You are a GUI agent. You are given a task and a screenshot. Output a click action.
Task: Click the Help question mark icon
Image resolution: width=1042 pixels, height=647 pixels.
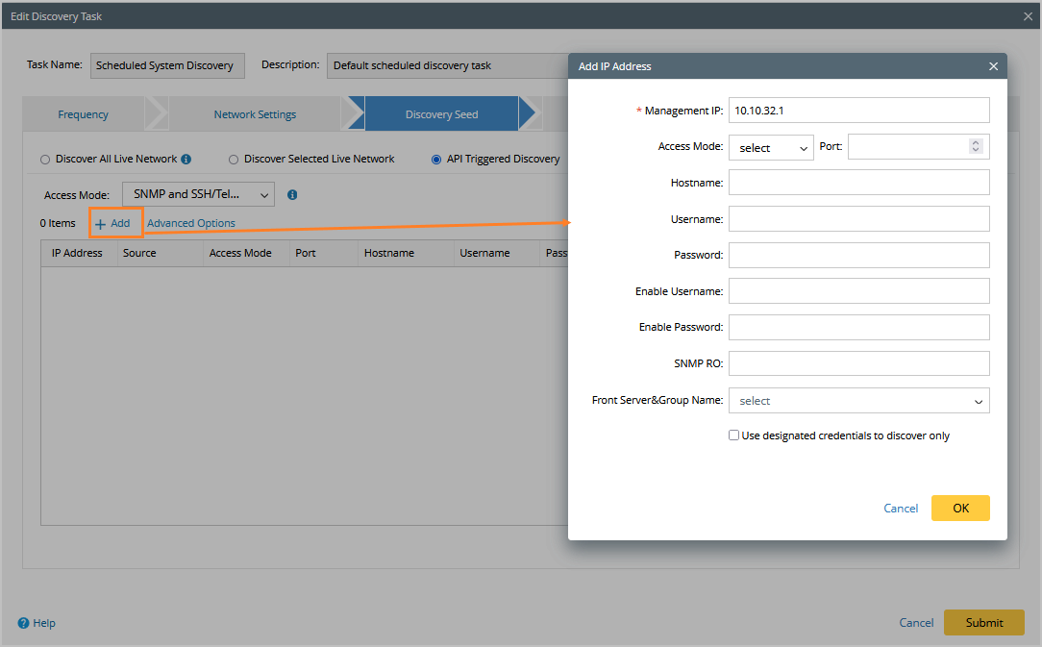tap(23, 623)
